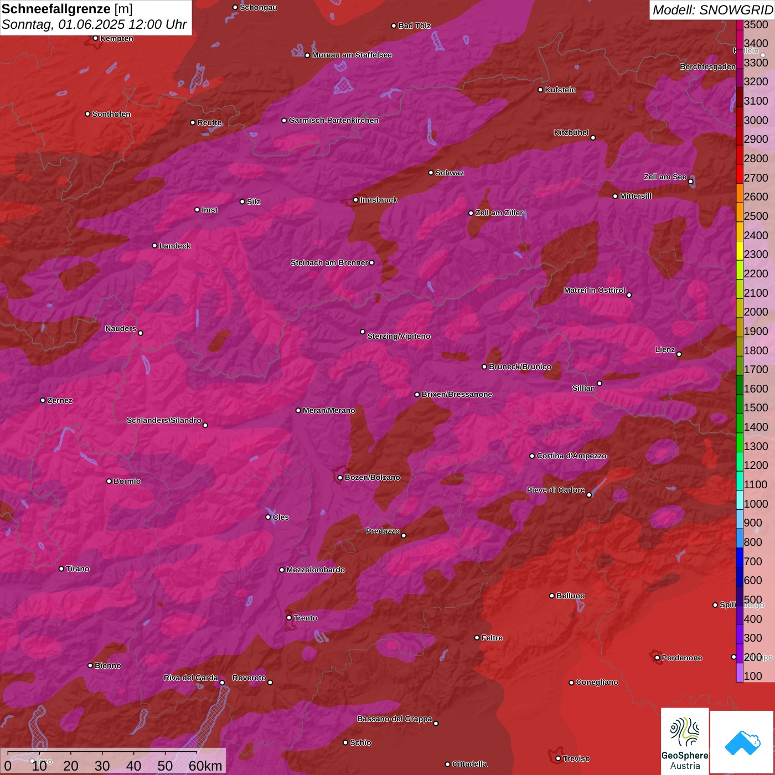Pick the 1000 m cyan legend swatch

pos(740,500)
